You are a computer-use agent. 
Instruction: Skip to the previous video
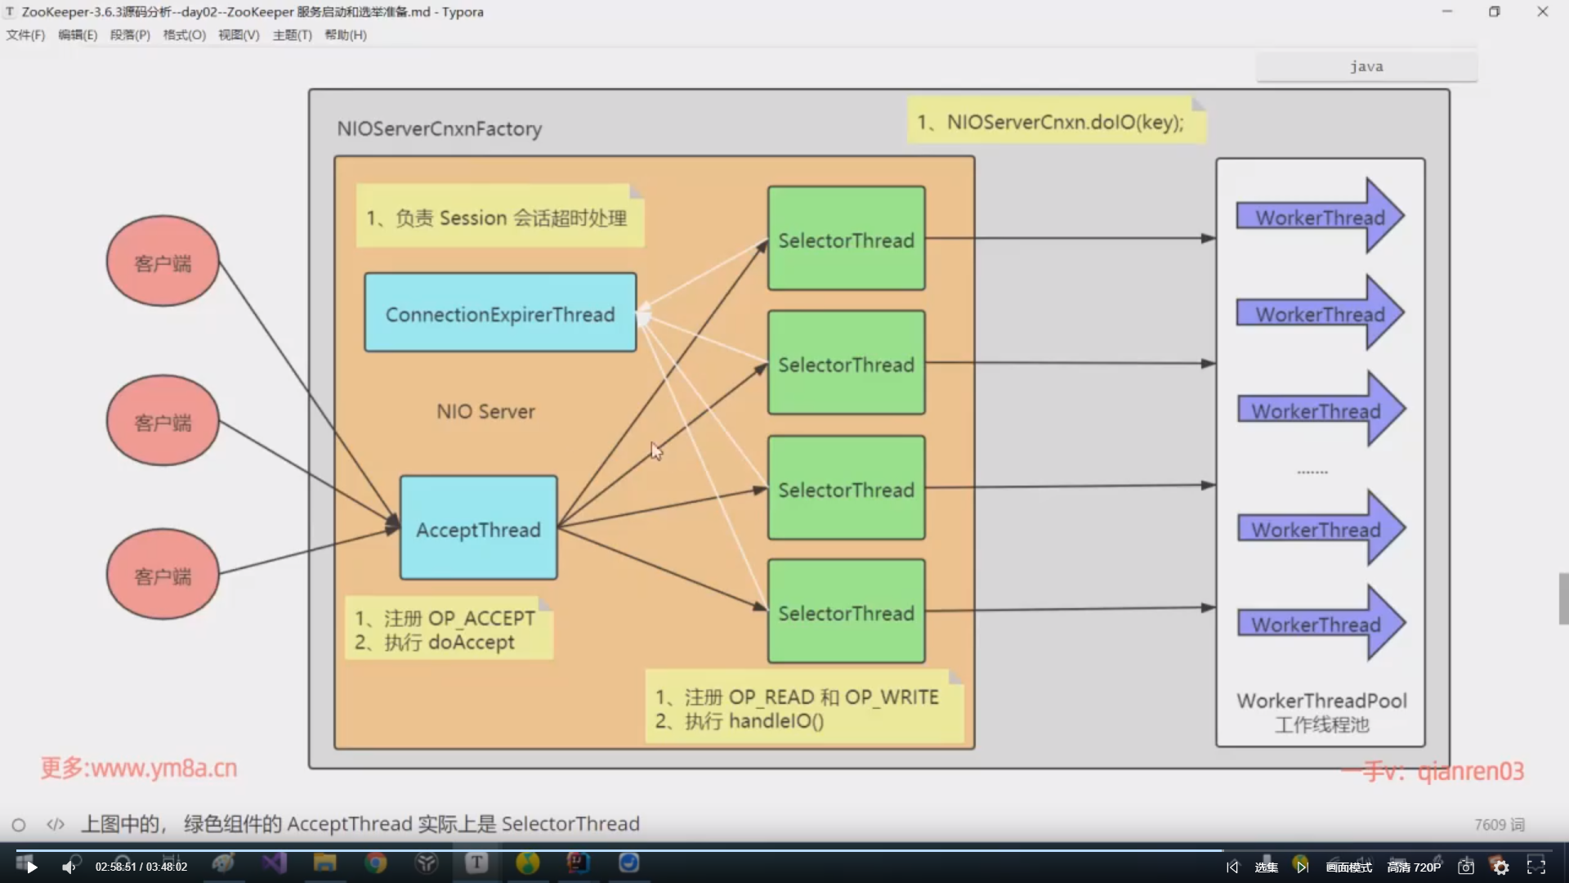point(1232,867)
